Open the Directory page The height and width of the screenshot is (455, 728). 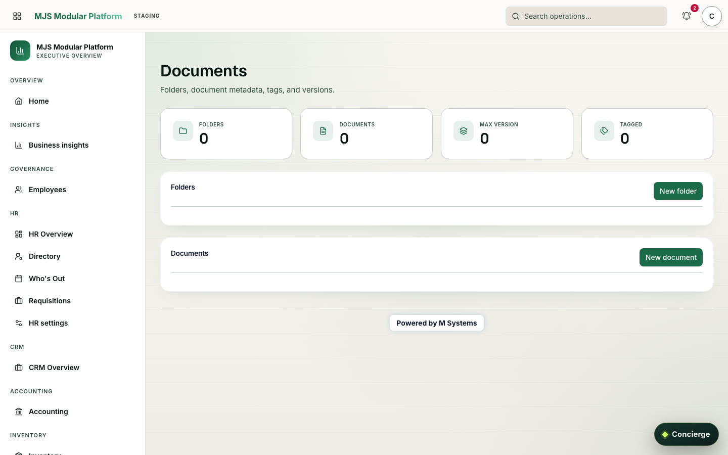(x=73, y=256)
